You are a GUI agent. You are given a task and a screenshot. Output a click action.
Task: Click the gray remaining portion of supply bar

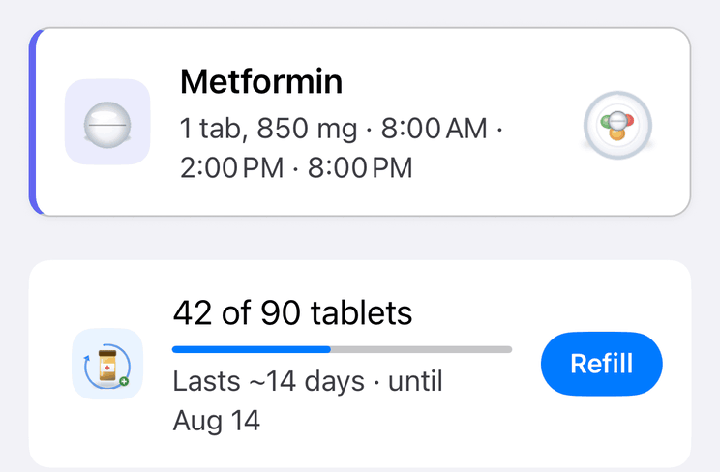421,349
